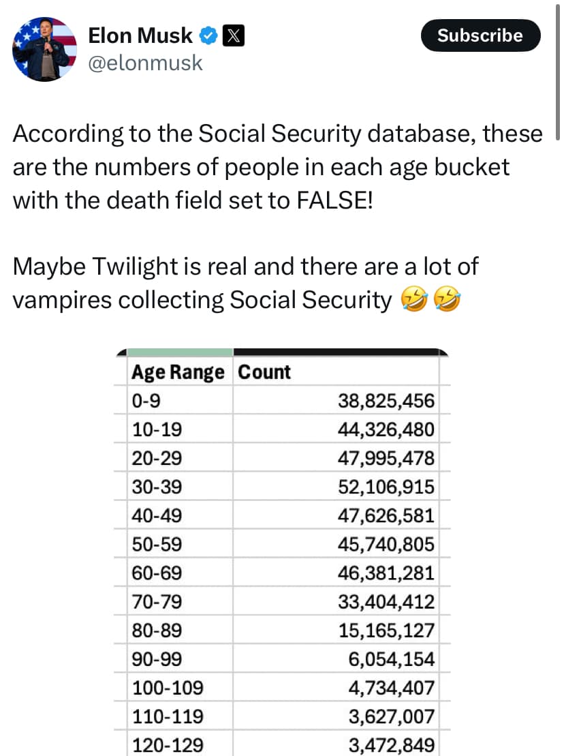Viewport: 564px width, 756px height.
Task: Select the "Count" column header
Action: click(x=264, y=372)
